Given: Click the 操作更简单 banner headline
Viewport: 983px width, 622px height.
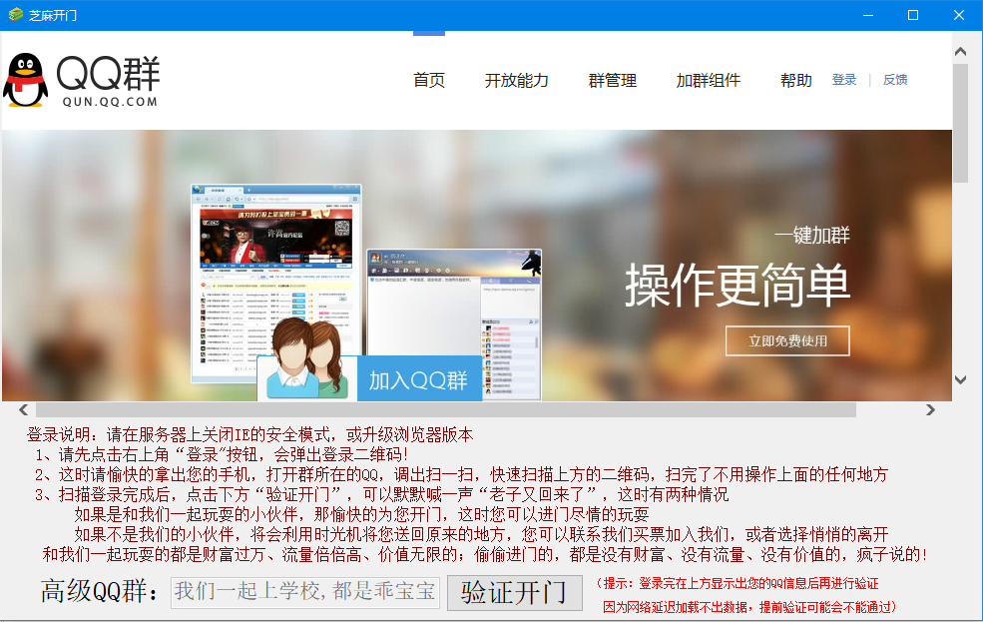Looking at the screenshot, I should (x=737, y=286).
